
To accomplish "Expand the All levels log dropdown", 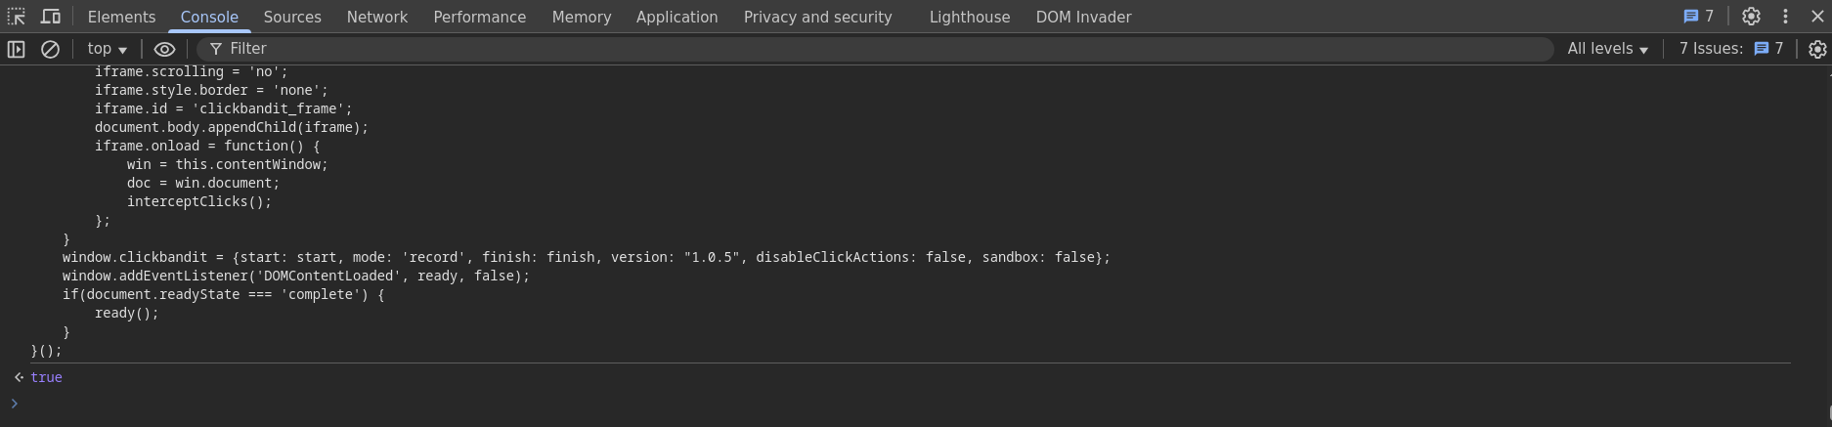I will coord(1608,49).
